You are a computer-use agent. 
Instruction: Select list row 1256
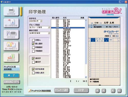tap(68, 52)
